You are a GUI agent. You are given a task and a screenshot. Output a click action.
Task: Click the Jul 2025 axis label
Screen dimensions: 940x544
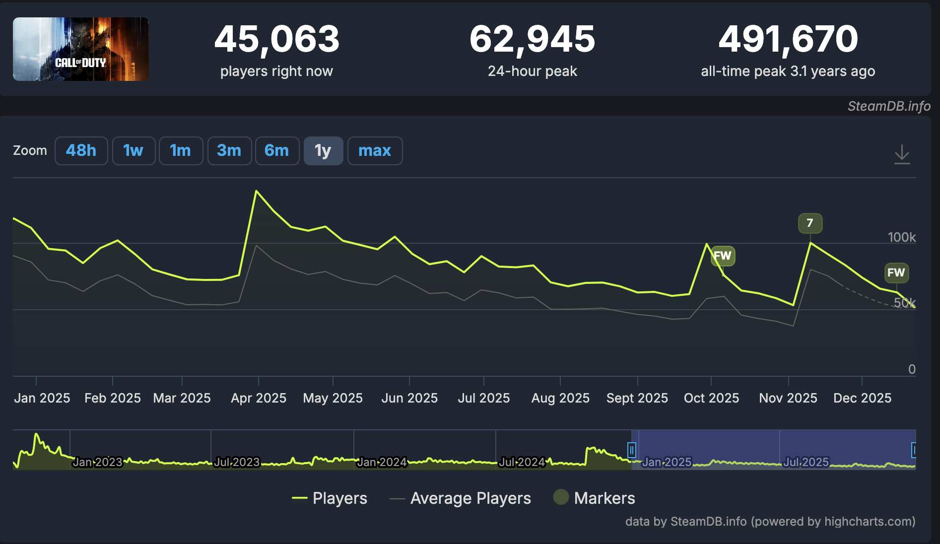click(x=484, y=398)
